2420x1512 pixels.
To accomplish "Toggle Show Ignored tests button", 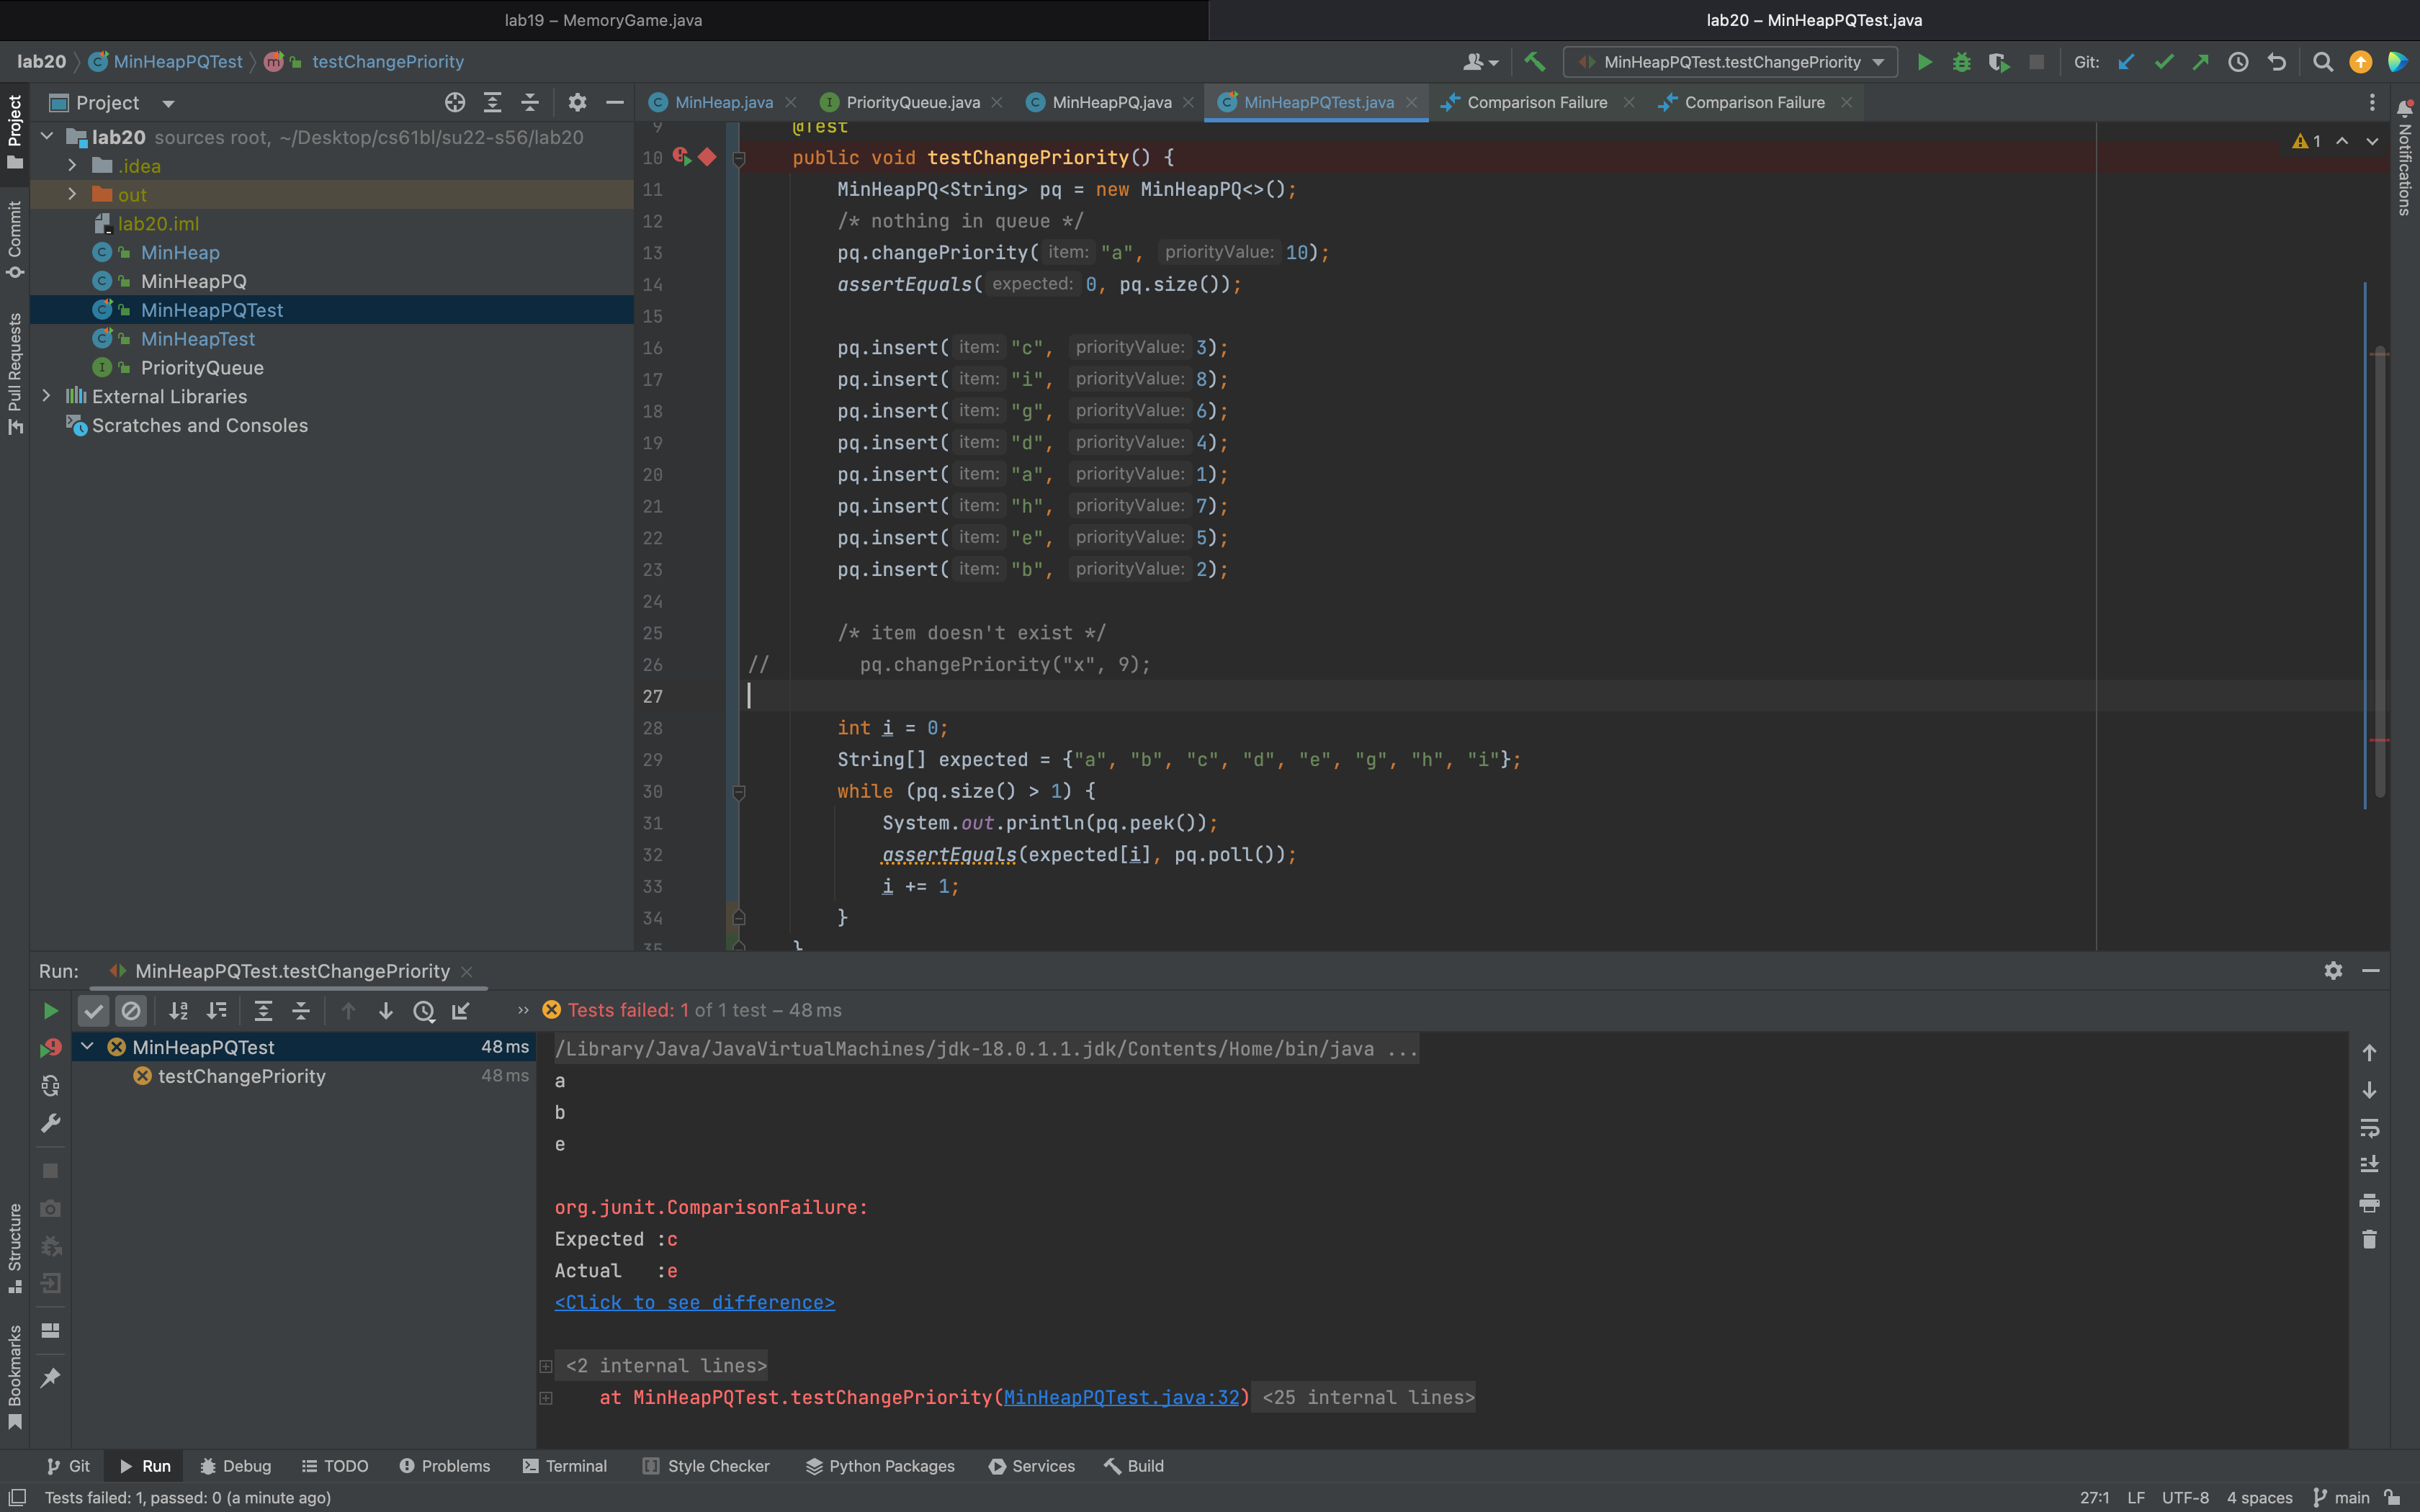I will [x=131, y=1011].
